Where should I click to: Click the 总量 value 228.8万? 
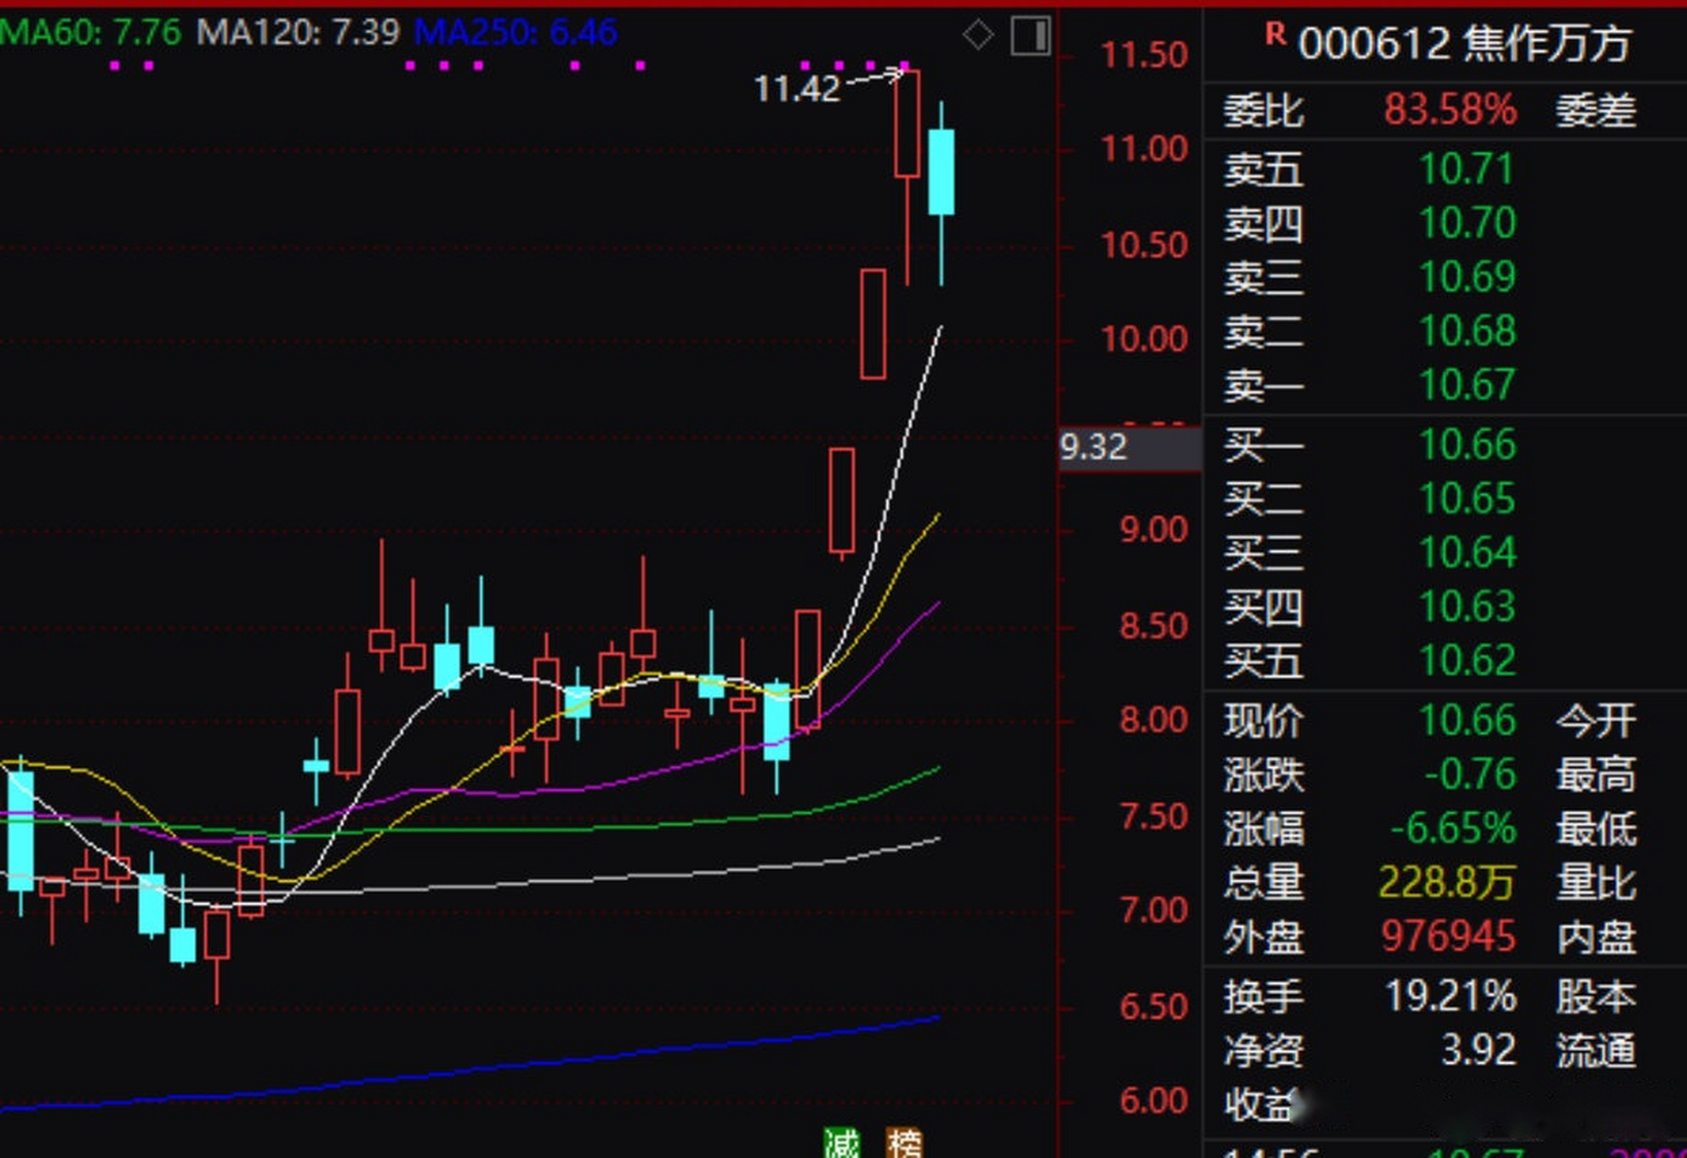[x=1446, y=882]
